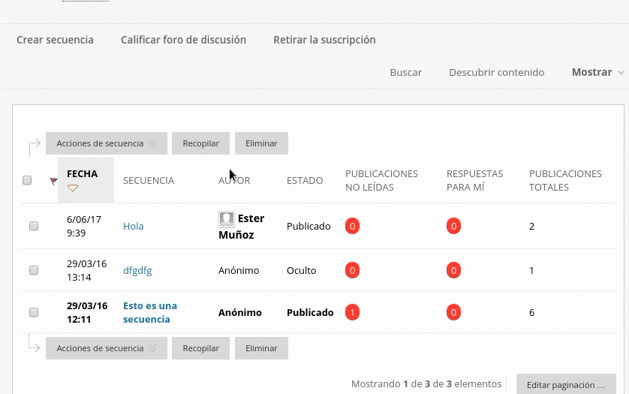Click replies-to-me badge in dfgdfg row
Viewport: 629px width, 394px height.
click(x=453, y=270)
